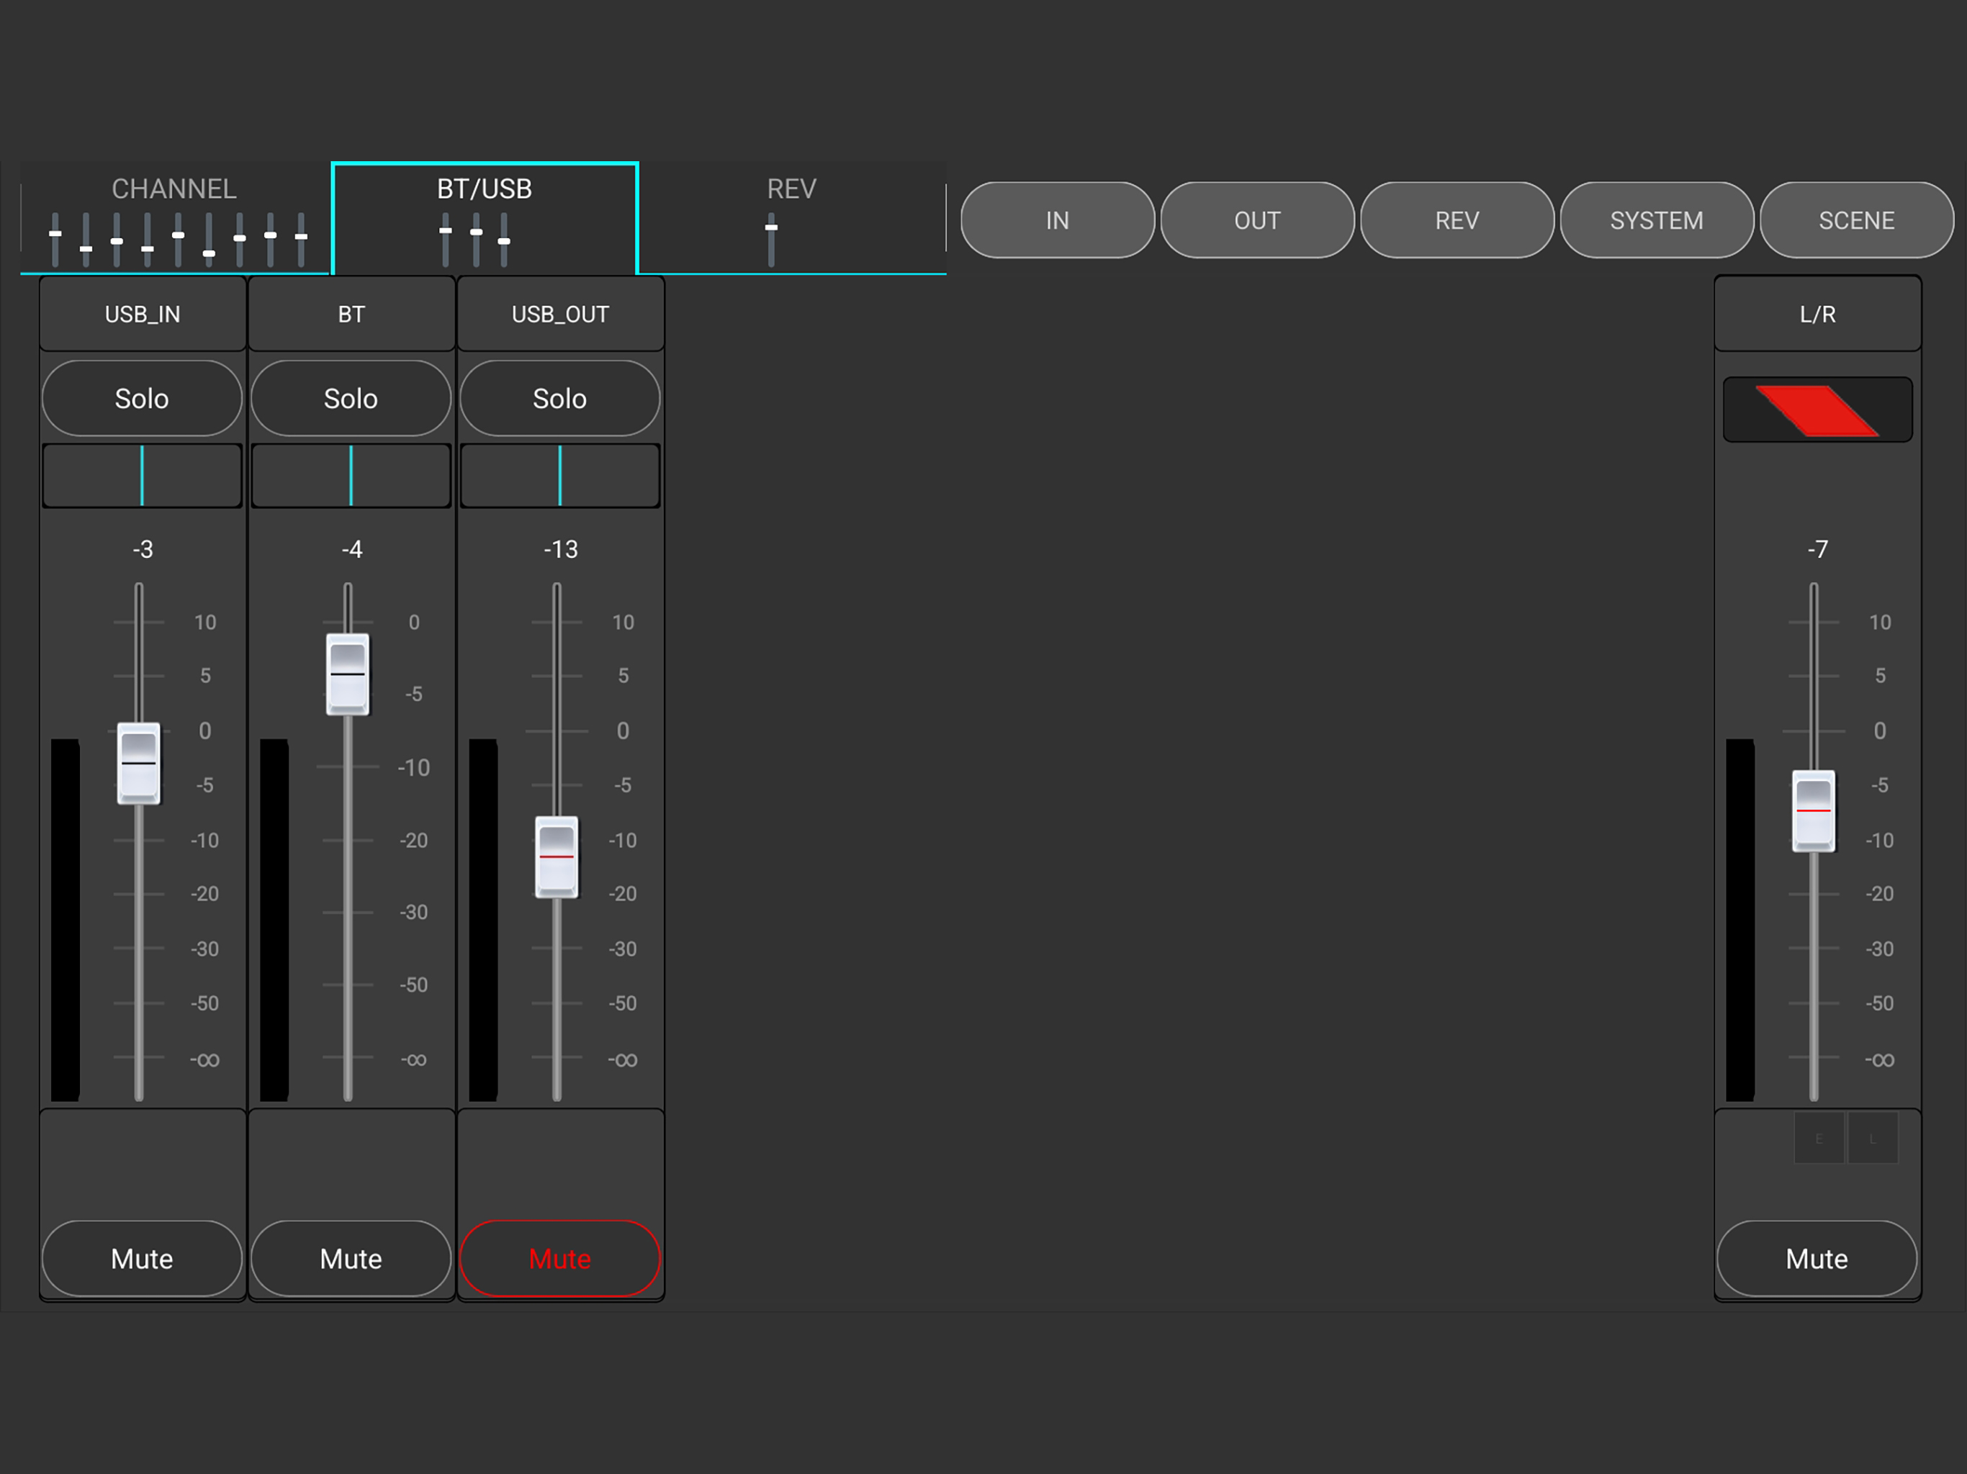Click the L/R master level meter
Image resolution: width=1967 pixels, height=1474 pixels.
(x=1740, y=920)
